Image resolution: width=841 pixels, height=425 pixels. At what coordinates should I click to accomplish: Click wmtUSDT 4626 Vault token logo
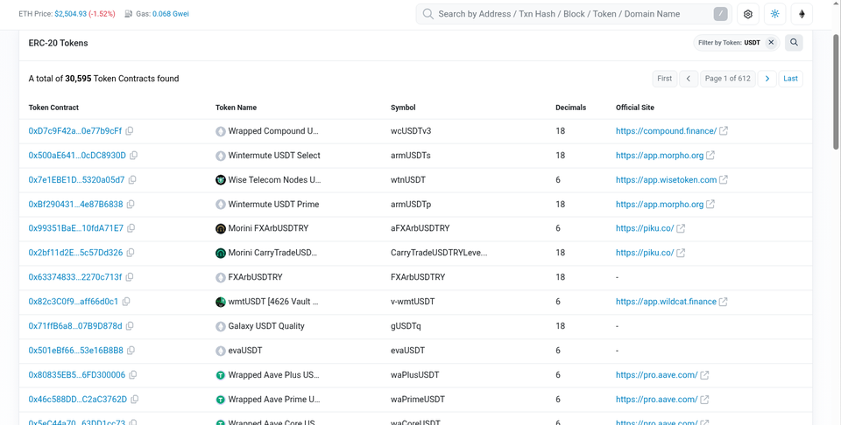(x=221, y=302)
